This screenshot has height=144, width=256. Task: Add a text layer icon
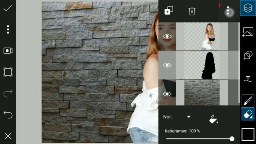(248, 78)
